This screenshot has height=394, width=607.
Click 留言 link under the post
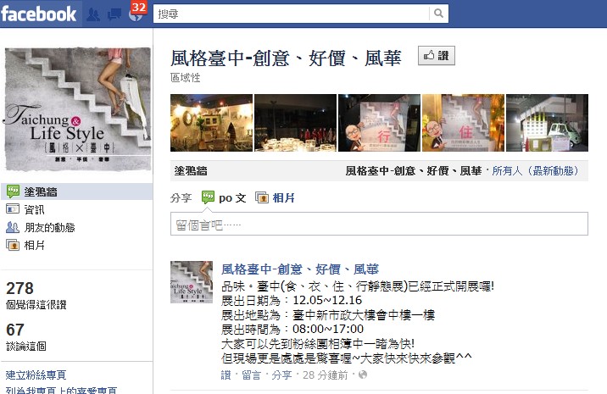251,375
